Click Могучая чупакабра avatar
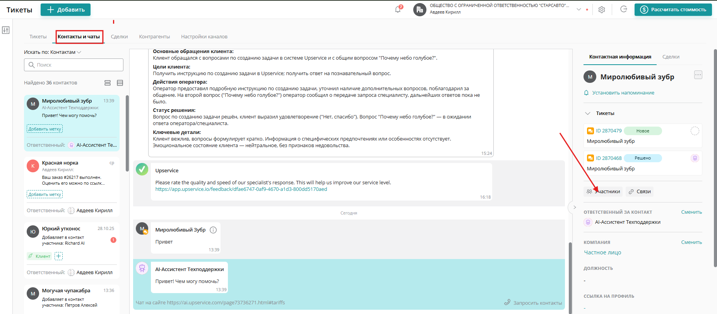Image resolution: width=717 pixels, height=314 pixels. point(33,293)
